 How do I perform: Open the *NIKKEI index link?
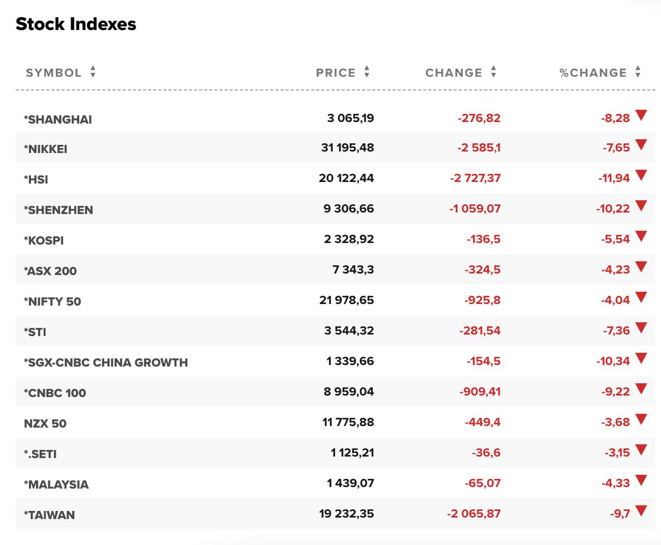coord(45,149)
